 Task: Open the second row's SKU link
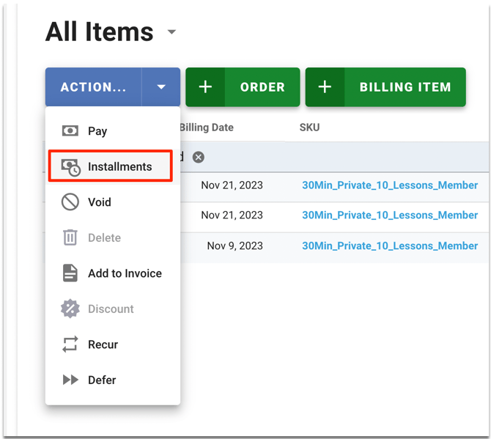(390, 215)
